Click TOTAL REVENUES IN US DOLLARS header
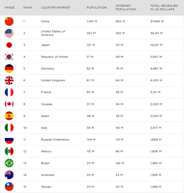Screen dimensions: 184x193 pyautogui.click(x=164, y=7)
